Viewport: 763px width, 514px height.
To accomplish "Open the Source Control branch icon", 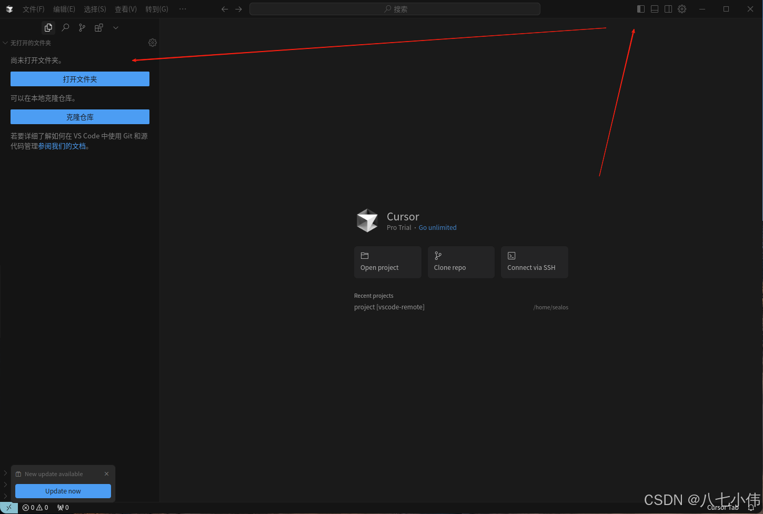I will click(x=82, y=27).
